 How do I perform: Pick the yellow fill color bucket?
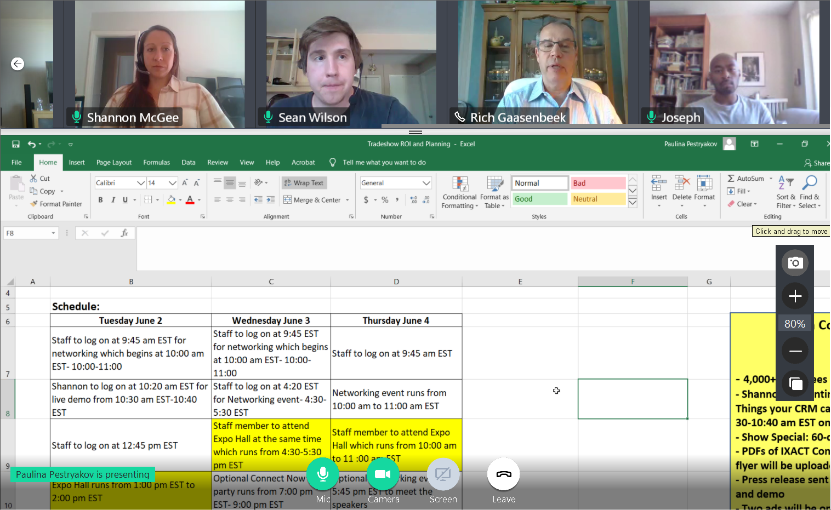pyautogui.click(x=171, y=200)
